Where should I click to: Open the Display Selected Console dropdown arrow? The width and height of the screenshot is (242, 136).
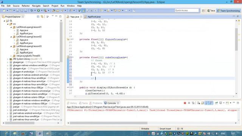[223, 103]
